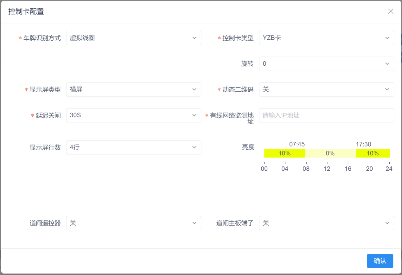Expand the 延迟关闸 dropdown showing 30S
The image size is (402, 275).
(134, 115)
